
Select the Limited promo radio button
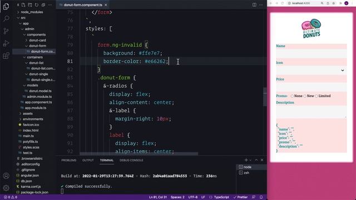[x=317, y=96]
